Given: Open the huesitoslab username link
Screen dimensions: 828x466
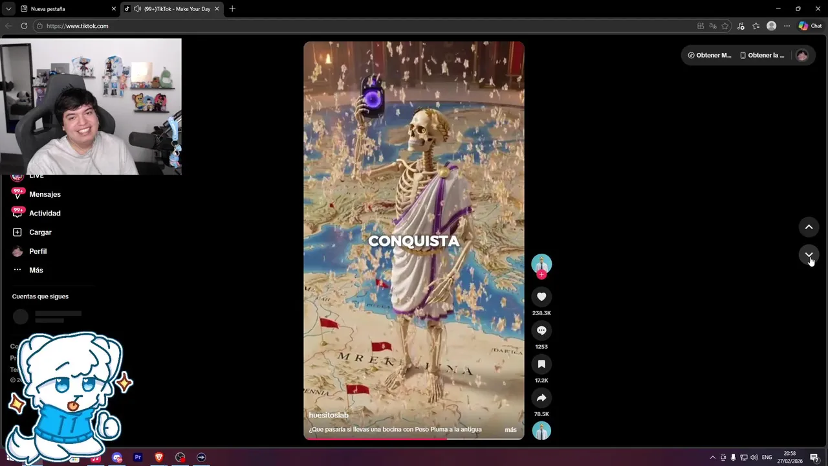Looking at the screenshot, I should (329, 415).
